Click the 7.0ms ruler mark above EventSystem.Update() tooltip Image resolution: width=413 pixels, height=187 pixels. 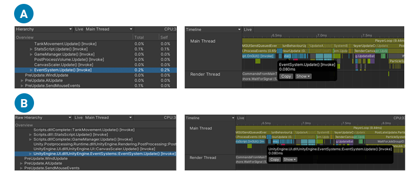[x=322, y=35]
